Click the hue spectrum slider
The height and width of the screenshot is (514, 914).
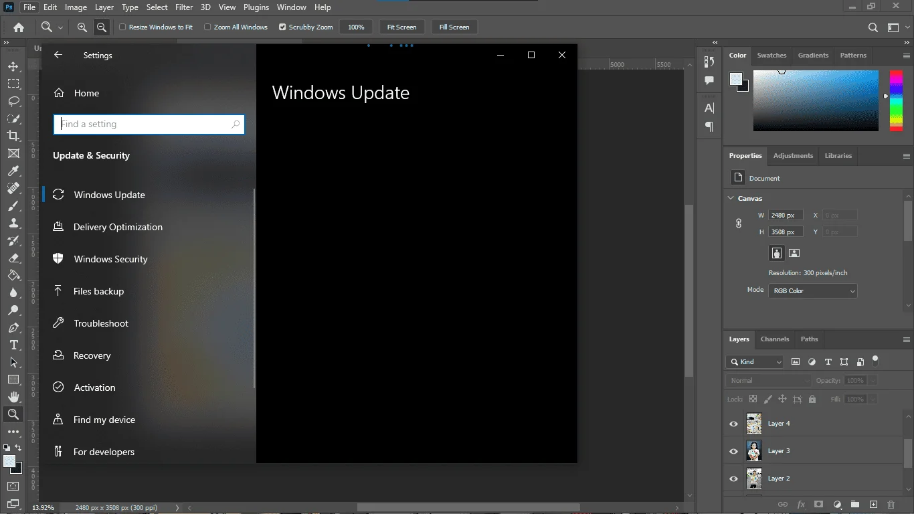pyautogui.click(x=896, y=100)
